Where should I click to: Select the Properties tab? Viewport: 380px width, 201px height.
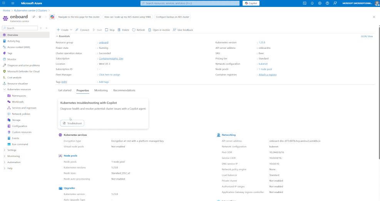[x=83, y=91]
